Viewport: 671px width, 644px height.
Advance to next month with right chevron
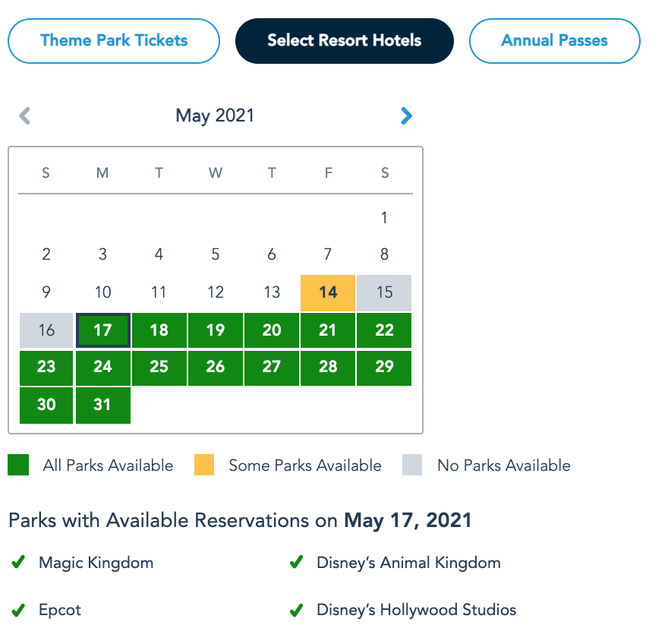(406, 115)
